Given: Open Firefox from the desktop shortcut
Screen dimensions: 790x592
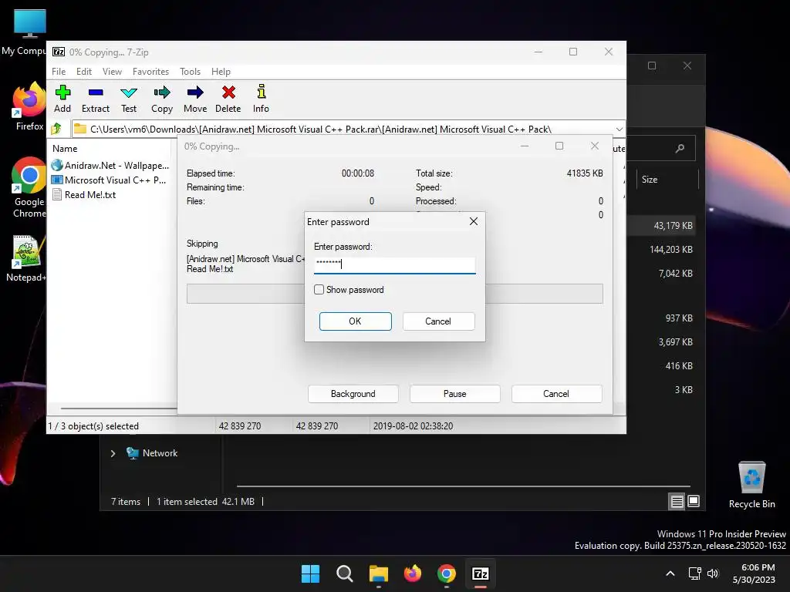Looking at the screenshot, I should tap(29, 106).
